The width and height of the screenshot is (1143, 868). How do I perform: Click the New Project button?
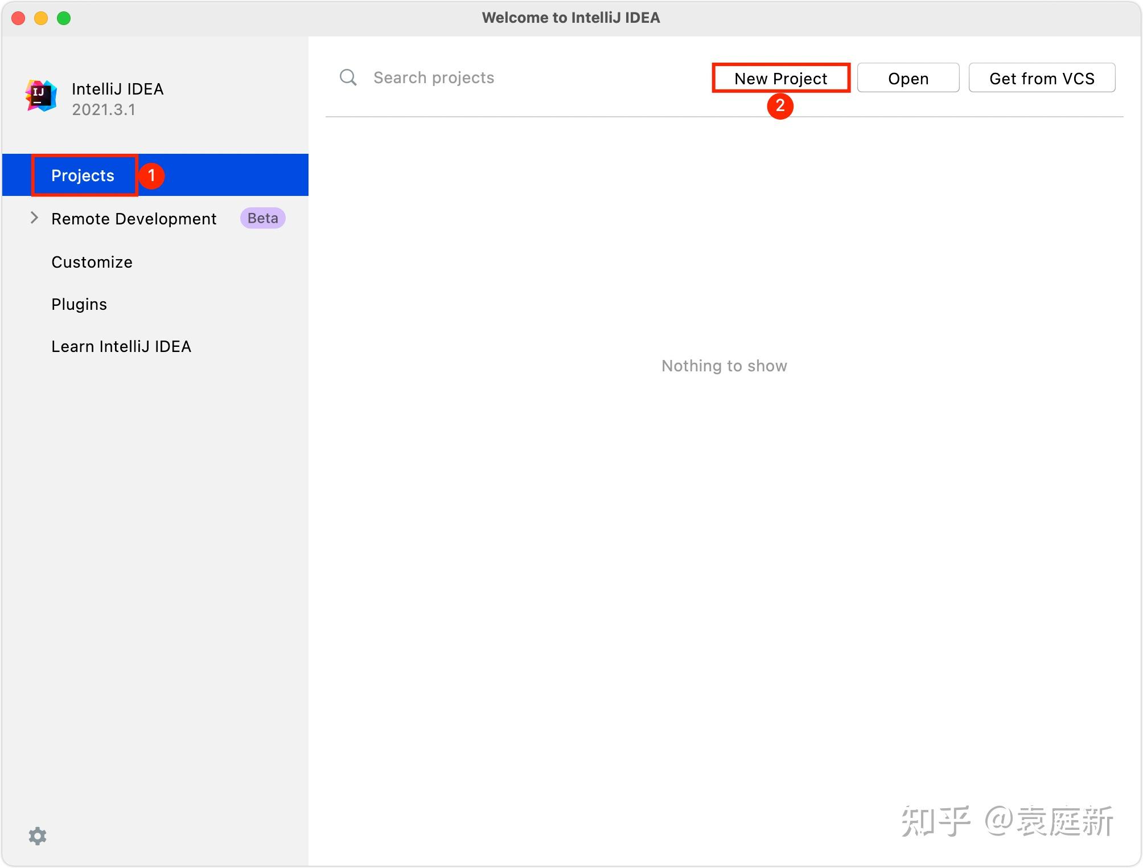point(780,78)
